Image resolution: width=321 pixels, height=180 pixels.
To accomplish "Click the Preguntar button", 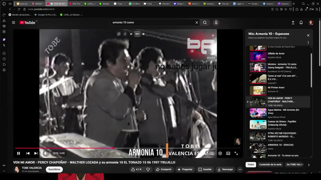I will point(185,169).
